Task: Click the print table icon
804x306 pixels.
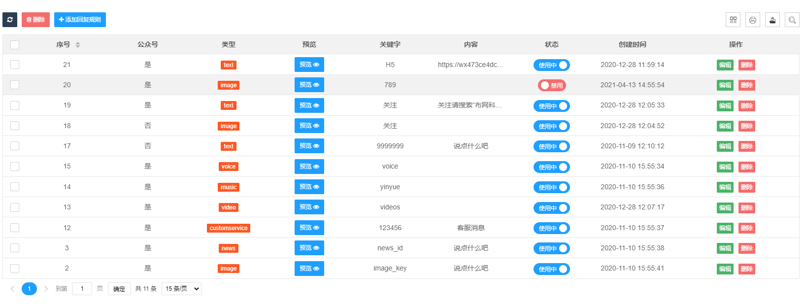Action: tap(753, 20)
